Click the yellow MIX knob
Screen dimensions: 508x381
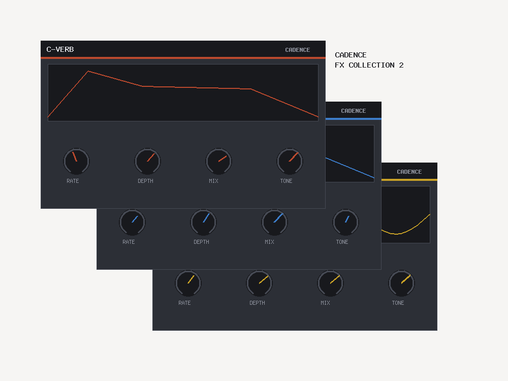point(330,283)
